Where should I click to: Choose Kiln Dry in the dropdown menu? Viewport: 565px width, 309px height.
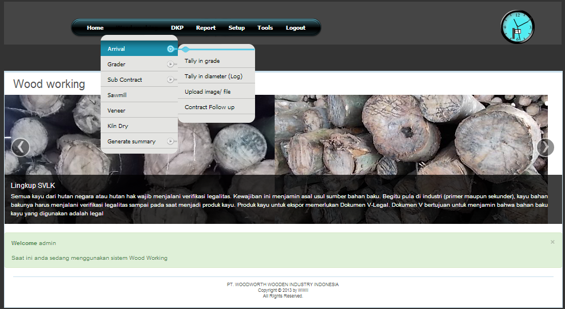[118, 126]
